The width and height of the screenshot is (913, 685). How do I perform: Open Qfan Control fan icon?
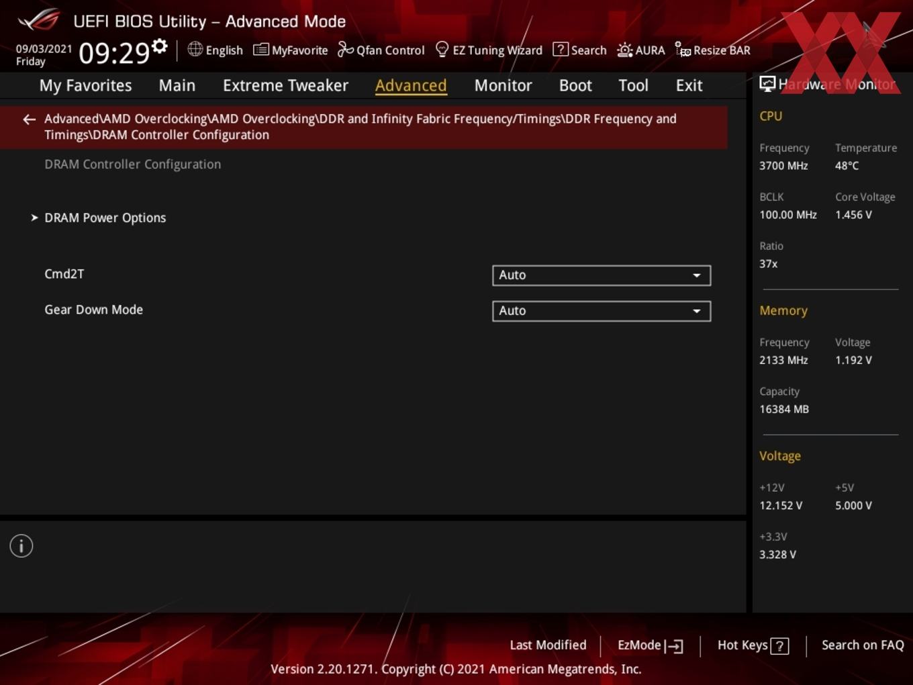tap(345, 49)
